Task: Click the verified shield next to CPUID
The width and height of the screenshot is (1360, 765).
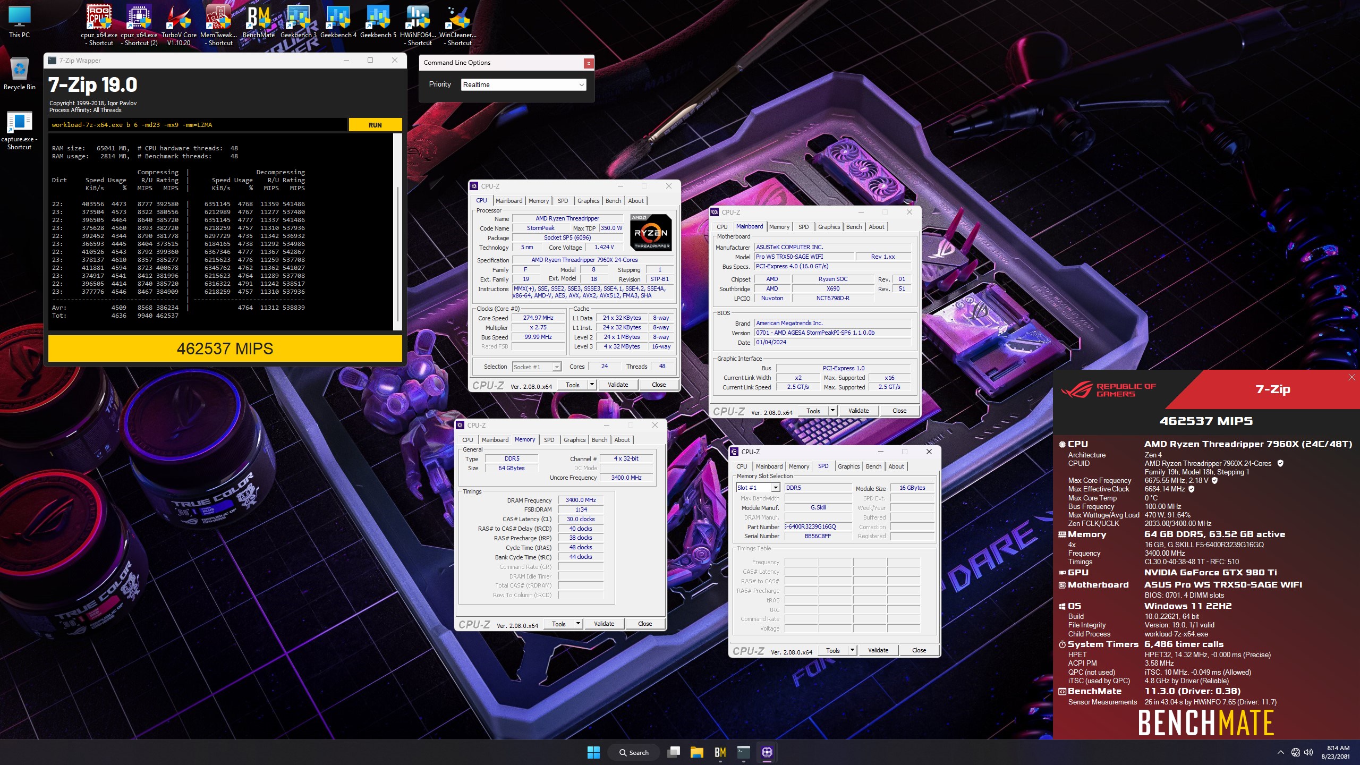Action: pyautogui.click(x=1280, y=463)
